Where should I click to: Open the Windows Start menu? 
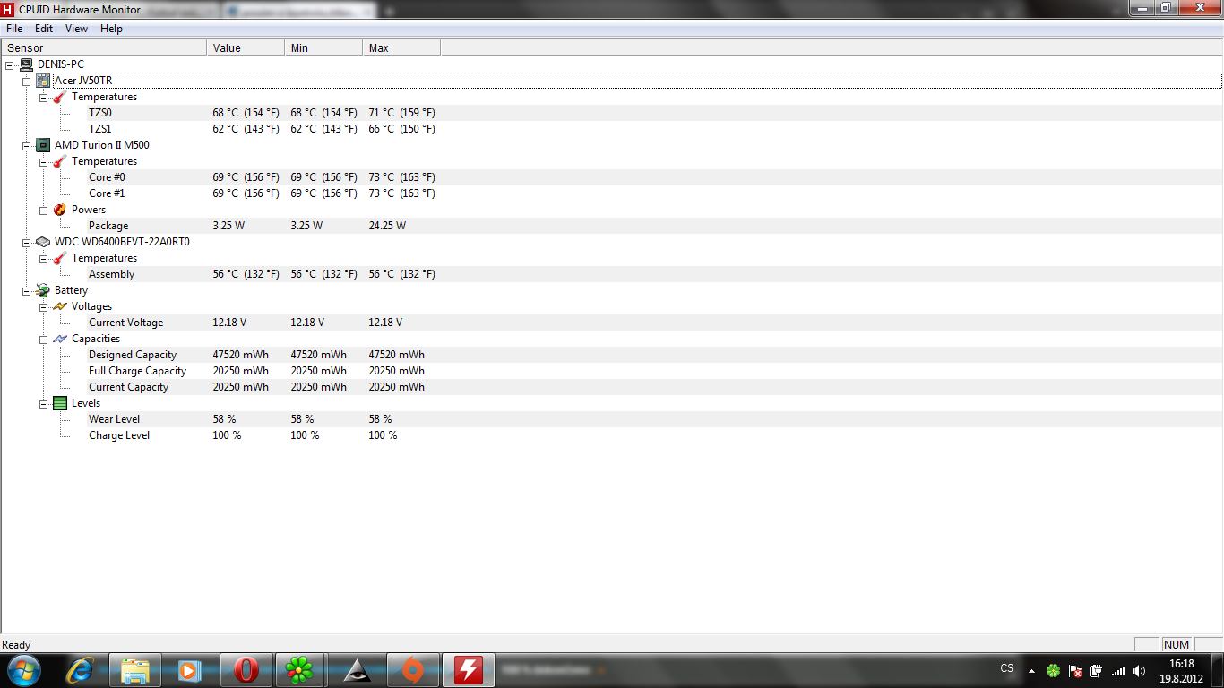point(23,669)
